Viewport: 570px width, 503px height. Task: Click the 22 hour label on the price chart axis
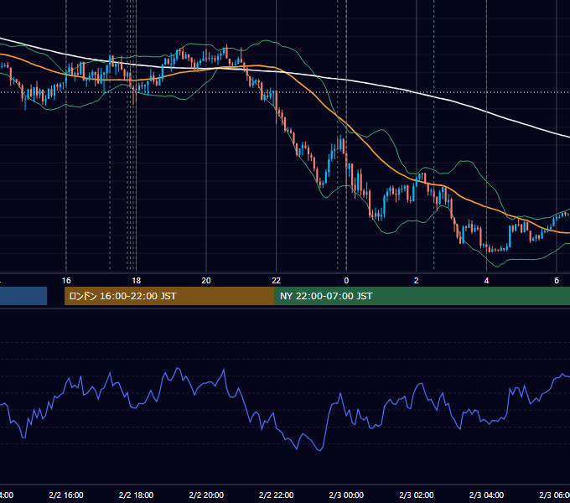pos(277,281)
